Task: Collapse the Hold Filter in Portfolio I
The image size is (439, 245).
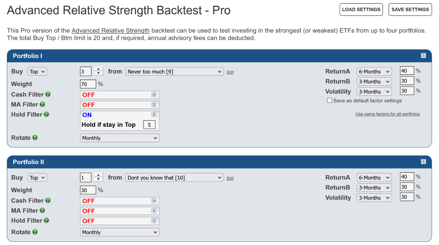Action: coord(154,115)
